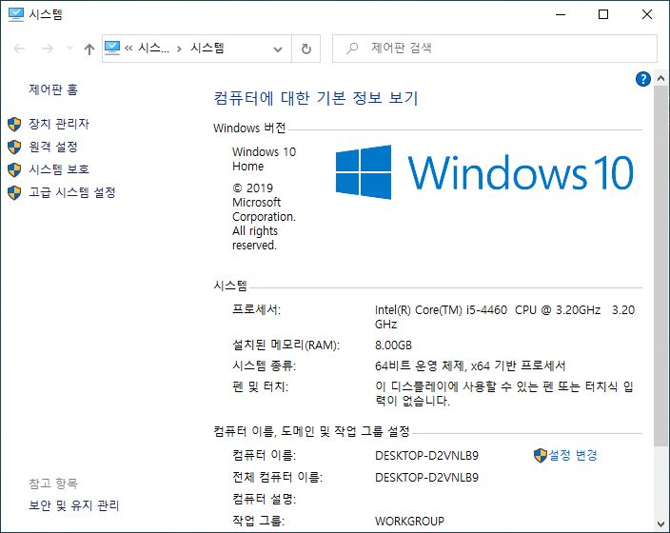
Task: Click the 펜 및 터치 label
Action: click(260, 386)
